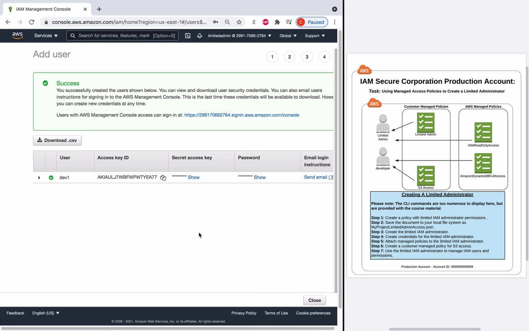Open the Services dropdown menu
This screenshot has width=529, height=331.
click(x=46, y=35)
